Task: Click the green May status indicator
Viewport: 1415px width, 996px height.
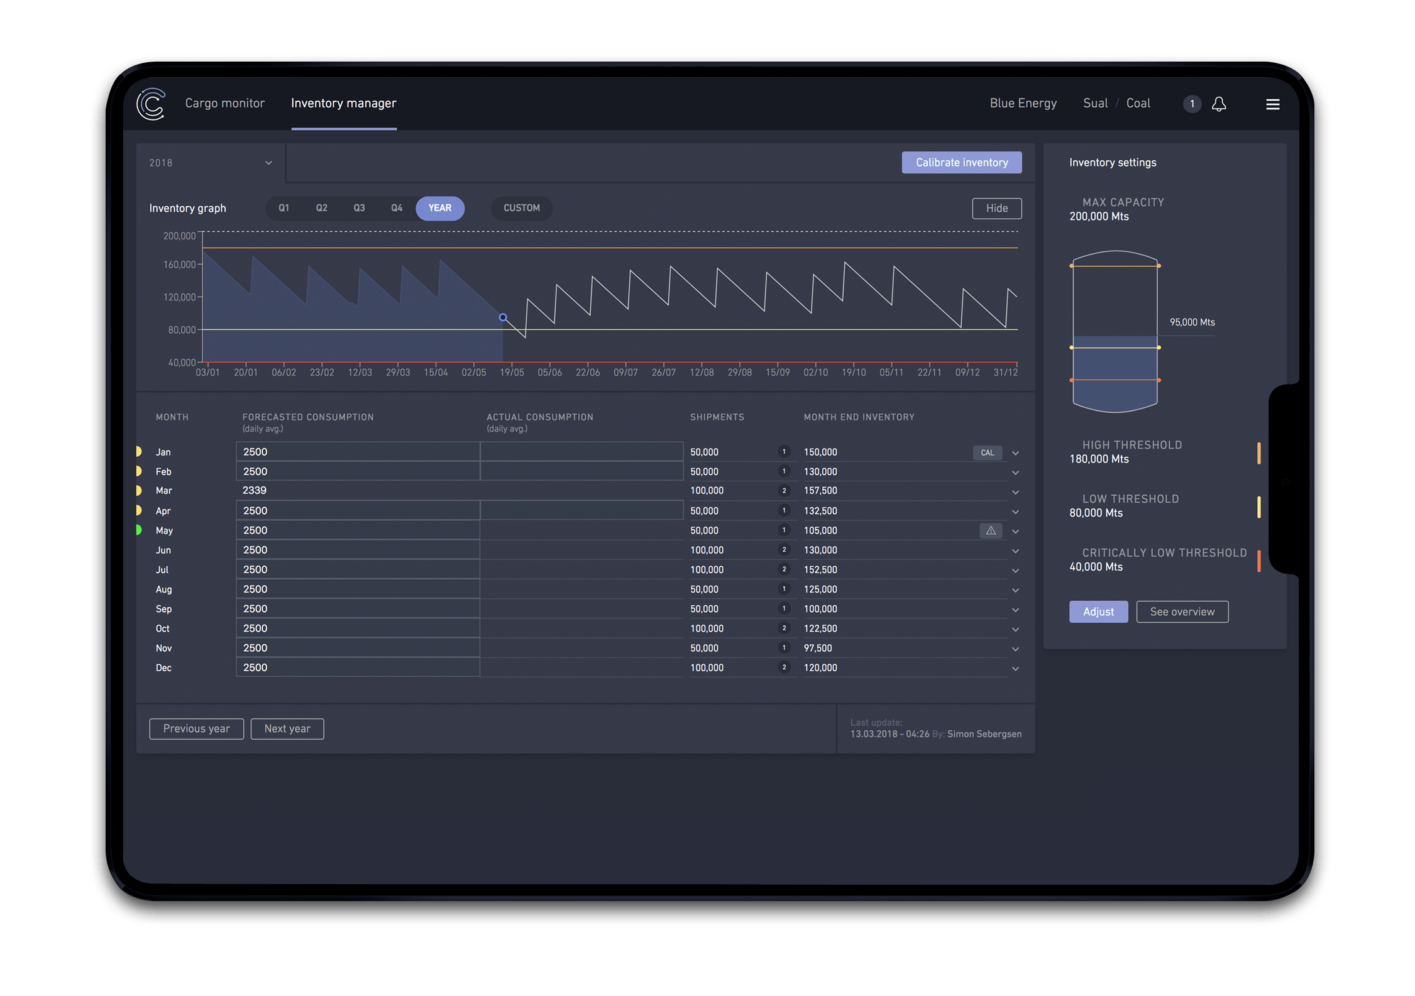Action: pyautogui.click(x=139, y=530)
